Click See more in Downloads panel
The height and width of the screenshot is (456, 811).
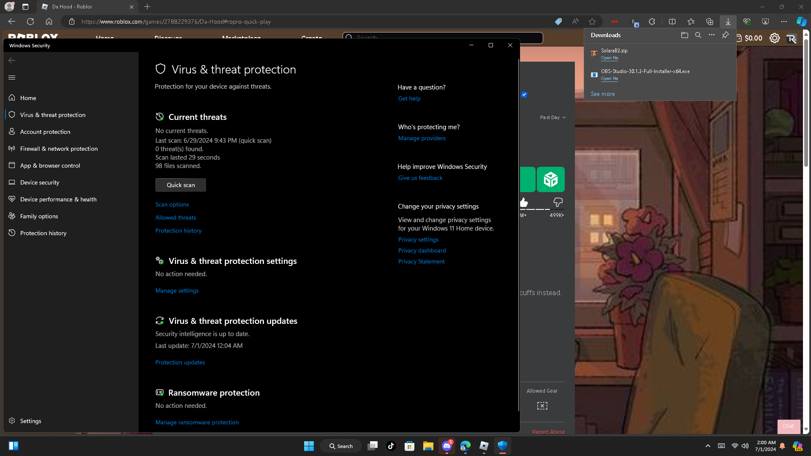603,94
